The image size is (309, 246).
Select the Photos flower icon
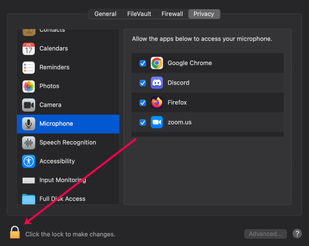tap(29, 86)
